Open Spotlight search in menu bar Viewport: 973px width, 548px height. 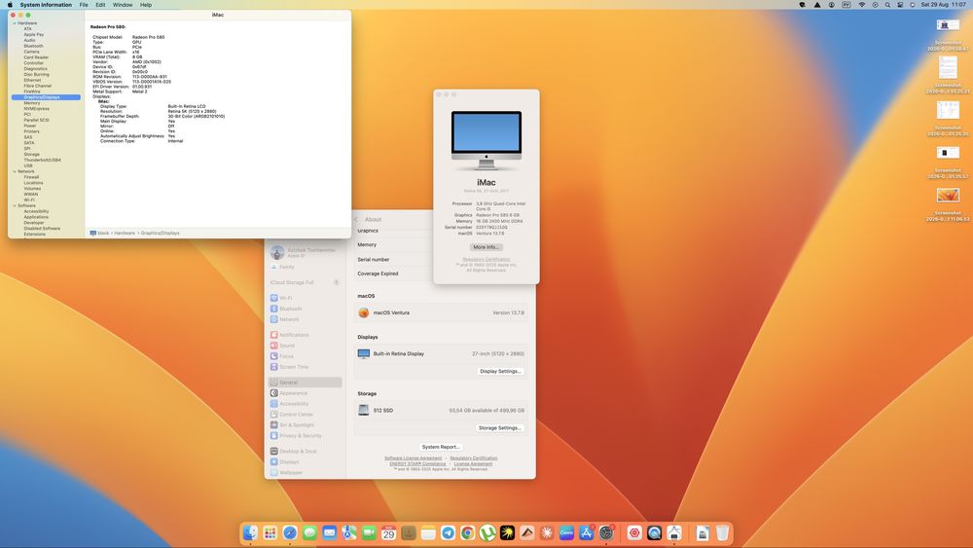[887, 4]
